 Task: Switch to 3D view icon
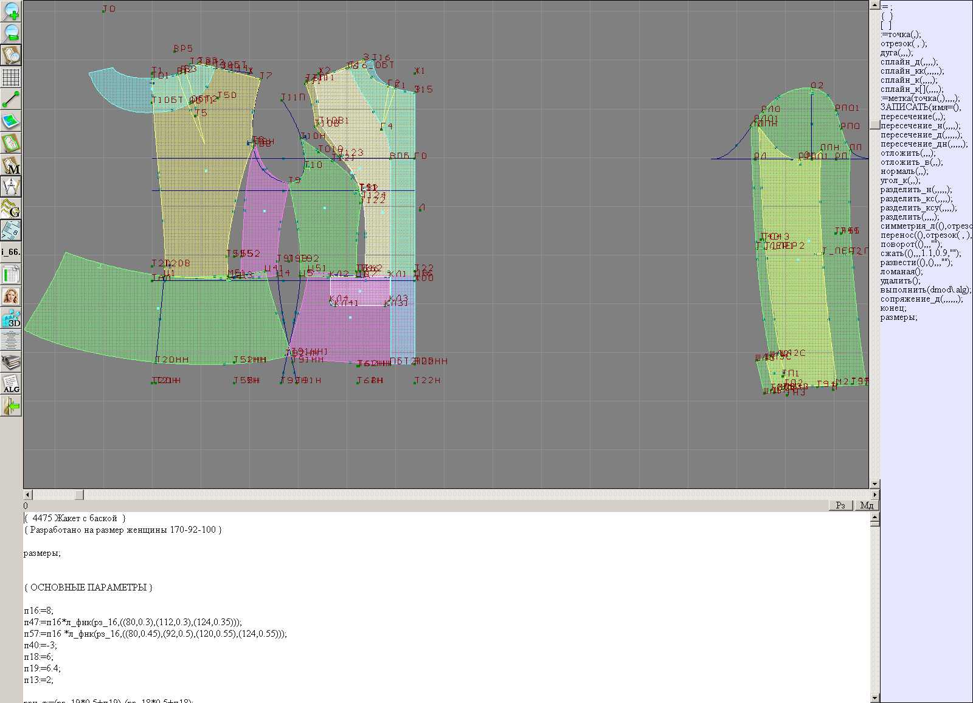(x=11, y=318)
